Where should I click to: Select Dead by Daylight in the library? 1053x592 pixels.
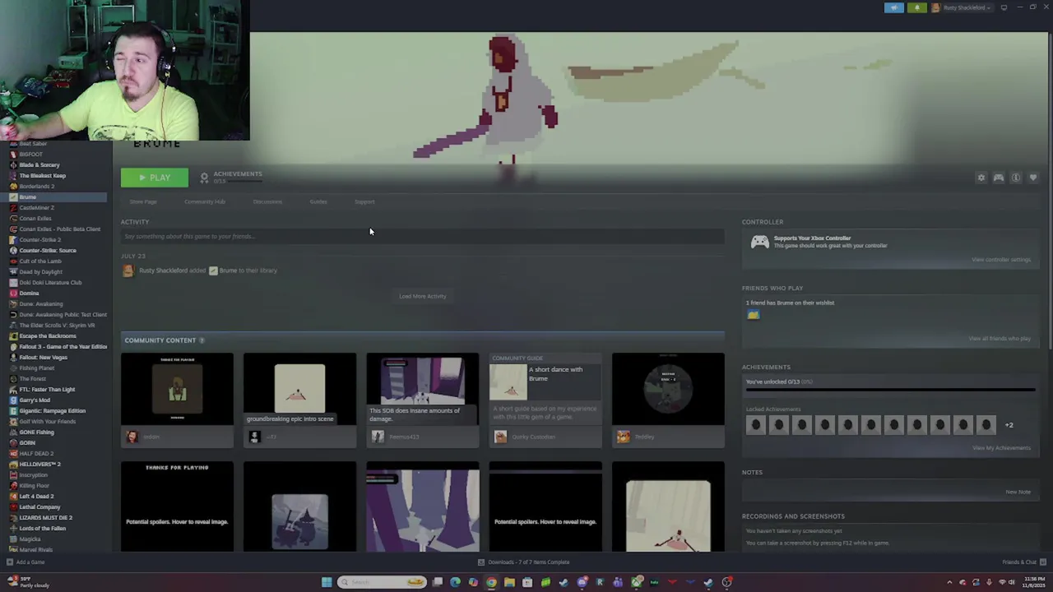click(x=40, y=271)
